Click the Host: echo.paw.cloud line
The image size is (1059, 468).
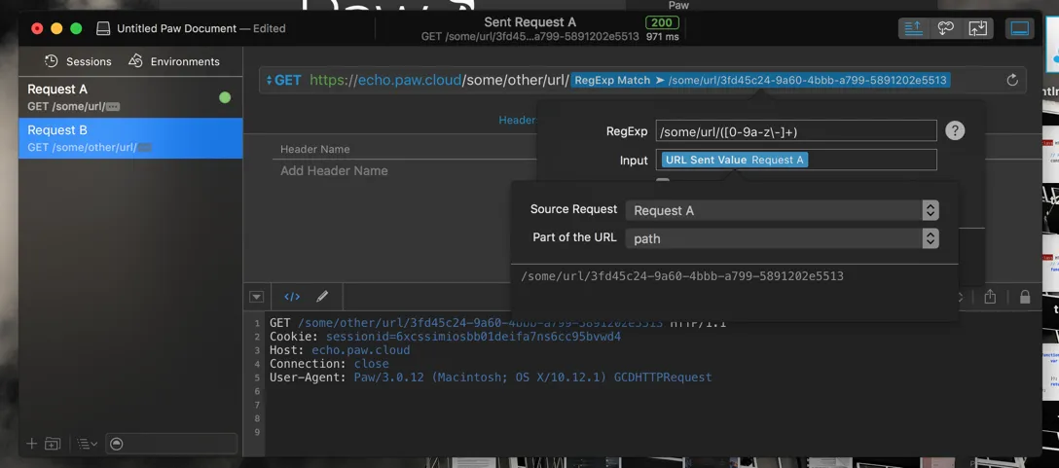[340, 350]
